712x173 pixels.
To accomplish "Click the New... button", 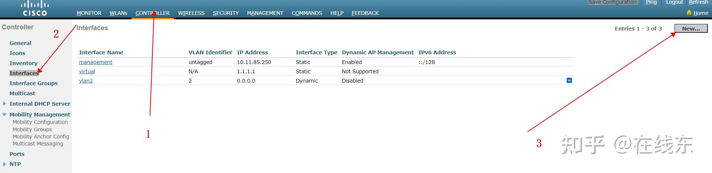I will 691,29.
